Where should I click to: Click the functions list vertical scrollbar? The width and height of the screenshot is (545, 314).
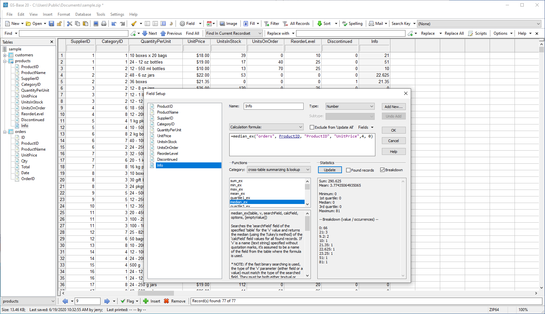pos(307,193)
